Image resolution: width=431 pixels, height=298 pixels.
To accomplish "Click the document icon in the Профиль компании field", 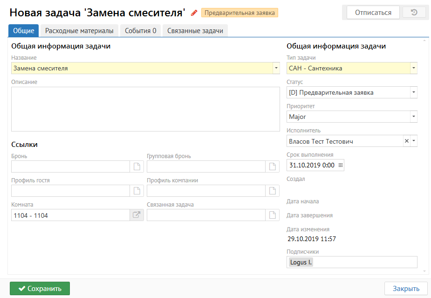I will [273, 191].
